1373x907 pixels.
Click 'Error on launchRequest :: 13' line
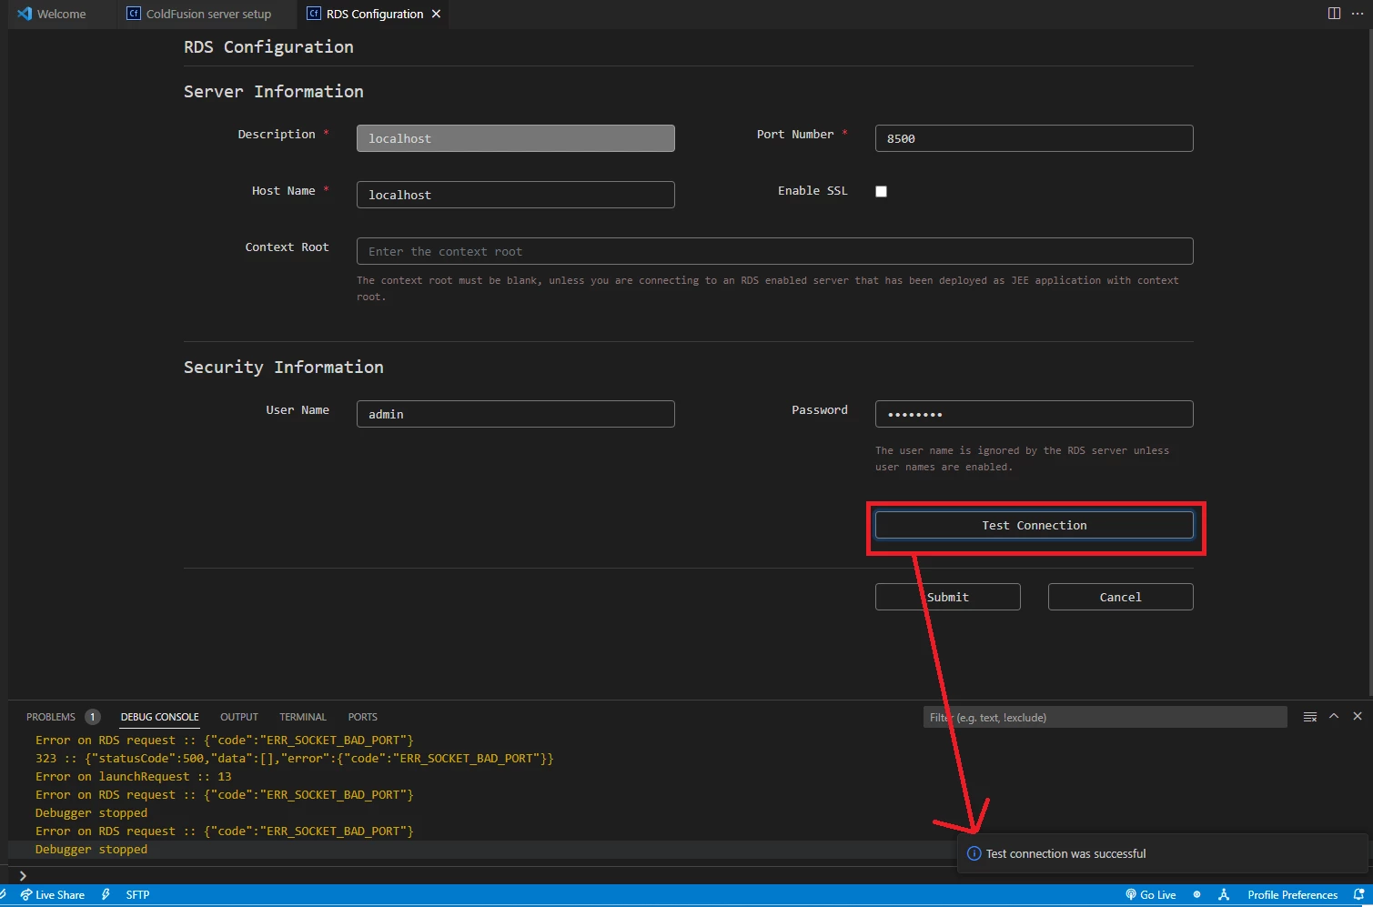click(134, 776)
